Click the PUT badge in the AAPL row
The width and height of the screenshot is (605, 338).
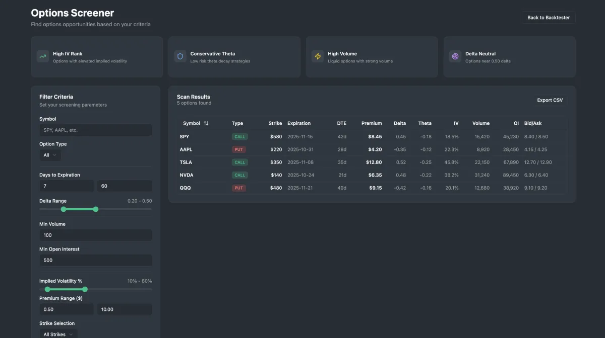[x=238, y=149]
